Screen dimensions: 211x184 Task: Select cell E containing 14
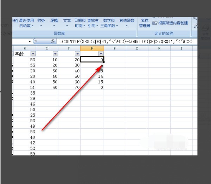pyautogui.click(x=92, y=76)
